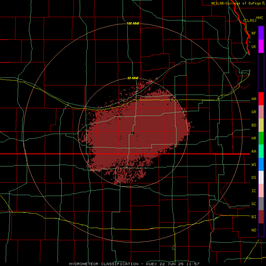This screenshot has height=266, width=266.
Task: Select the GR pink legend swatch
Action: [261, 112]
